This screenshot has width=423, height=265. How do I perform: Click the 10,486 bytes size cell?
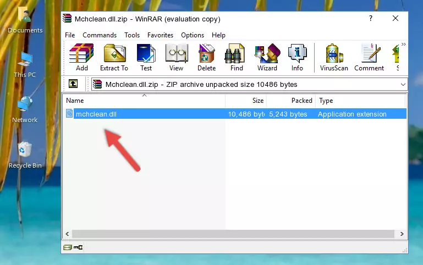[x=246, y=114]
